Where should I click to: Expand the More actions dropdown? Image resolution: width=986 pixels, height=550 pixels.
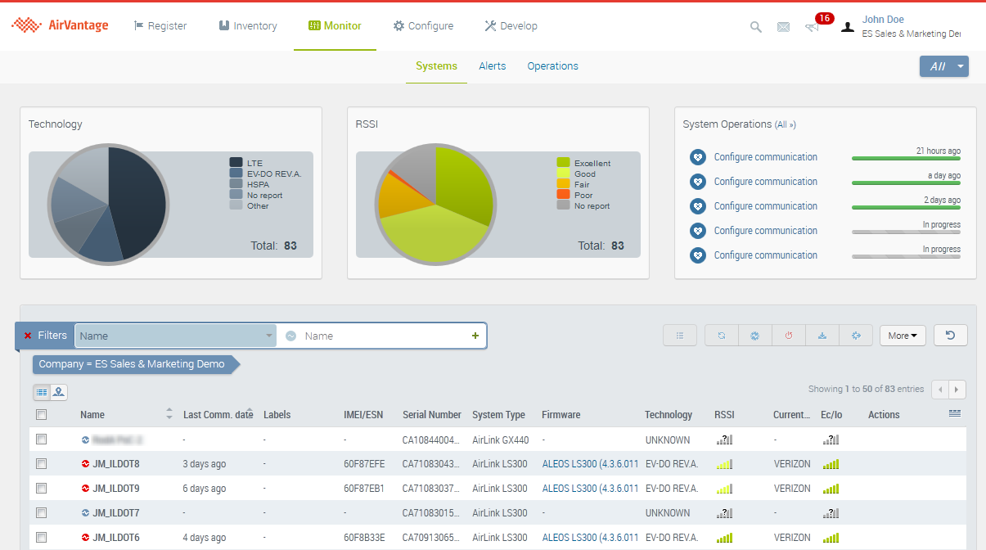click(x=903, y=336)
